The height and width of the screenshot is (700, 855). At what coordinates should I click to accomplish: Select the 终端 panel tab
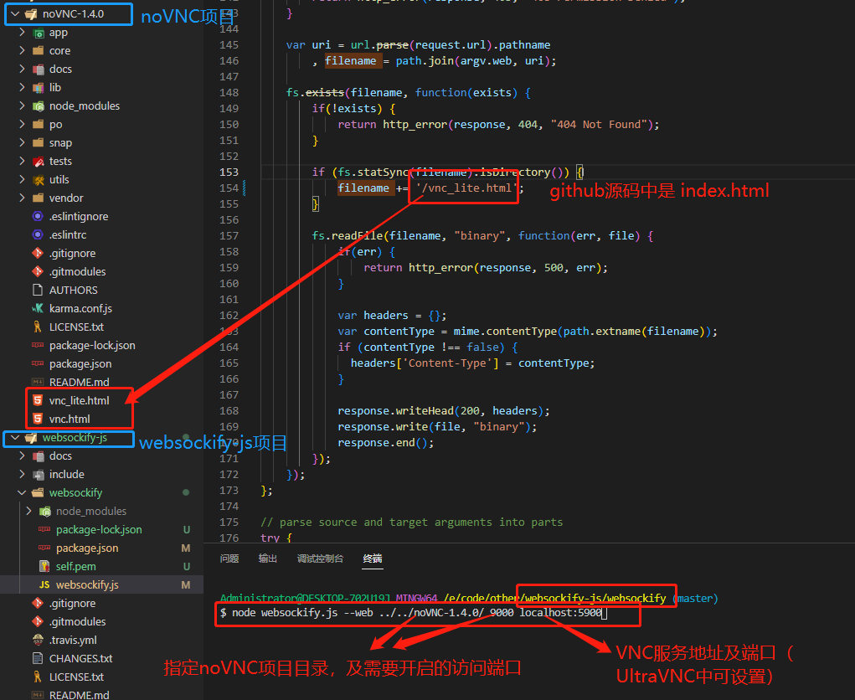click(373, 558)
